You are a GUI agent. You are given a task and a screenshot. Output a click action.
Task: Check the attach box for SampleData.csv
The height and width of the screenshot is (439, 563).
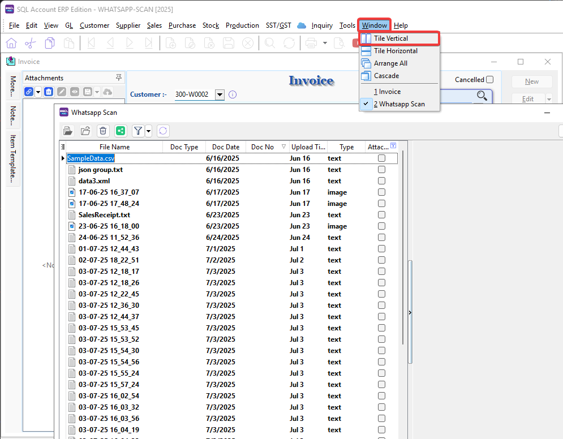tap(381, 158)
